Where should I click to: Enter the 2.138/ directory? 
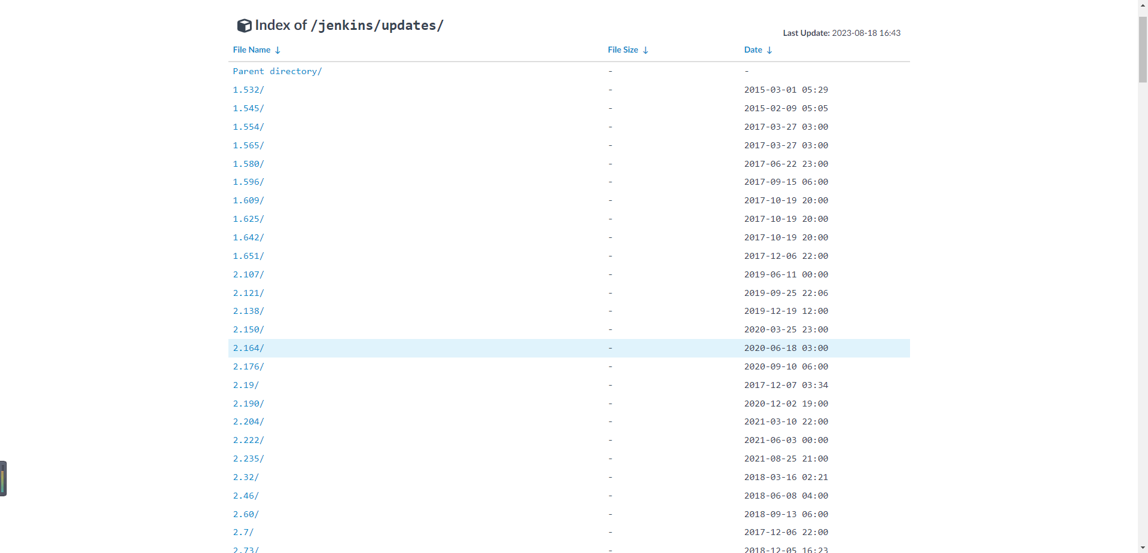click(249, 311)
